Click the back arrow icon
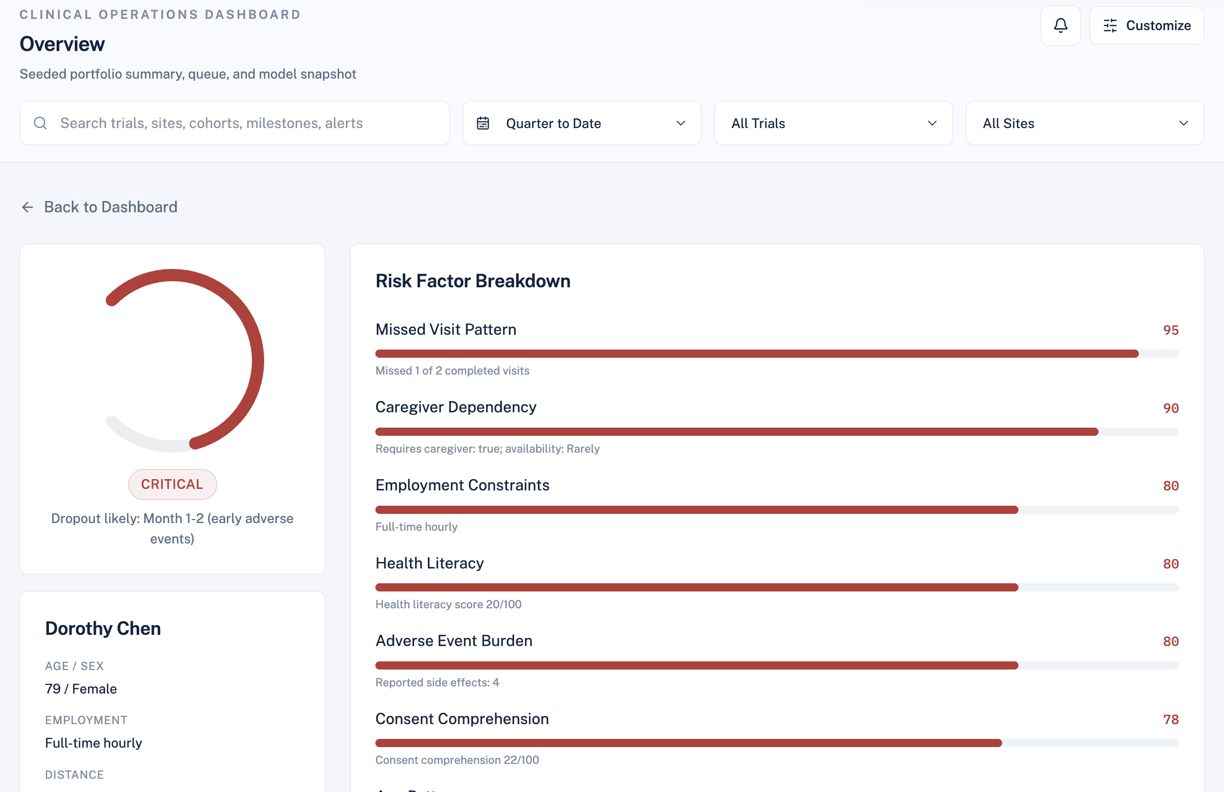The height and width of the screenshot is (792, 1224). pos(27,207)
